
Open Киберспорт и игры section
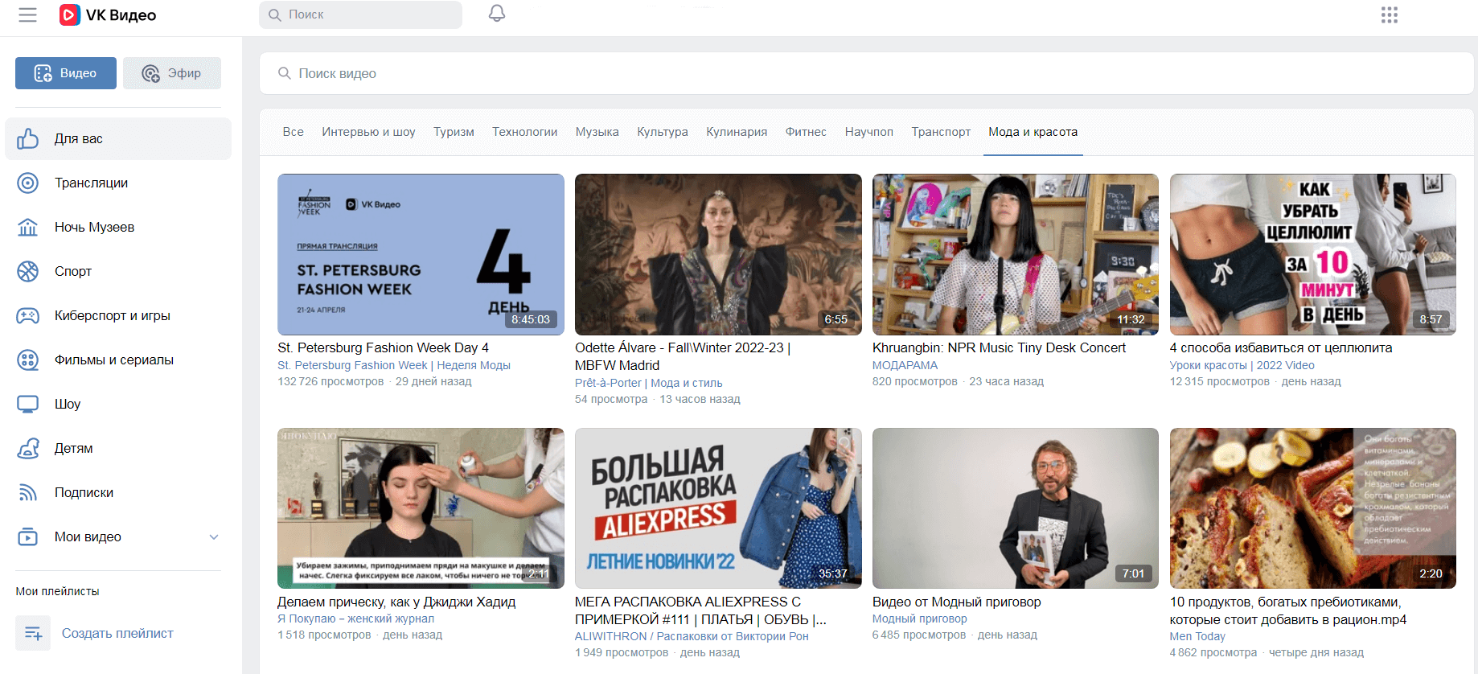point(112,316)
